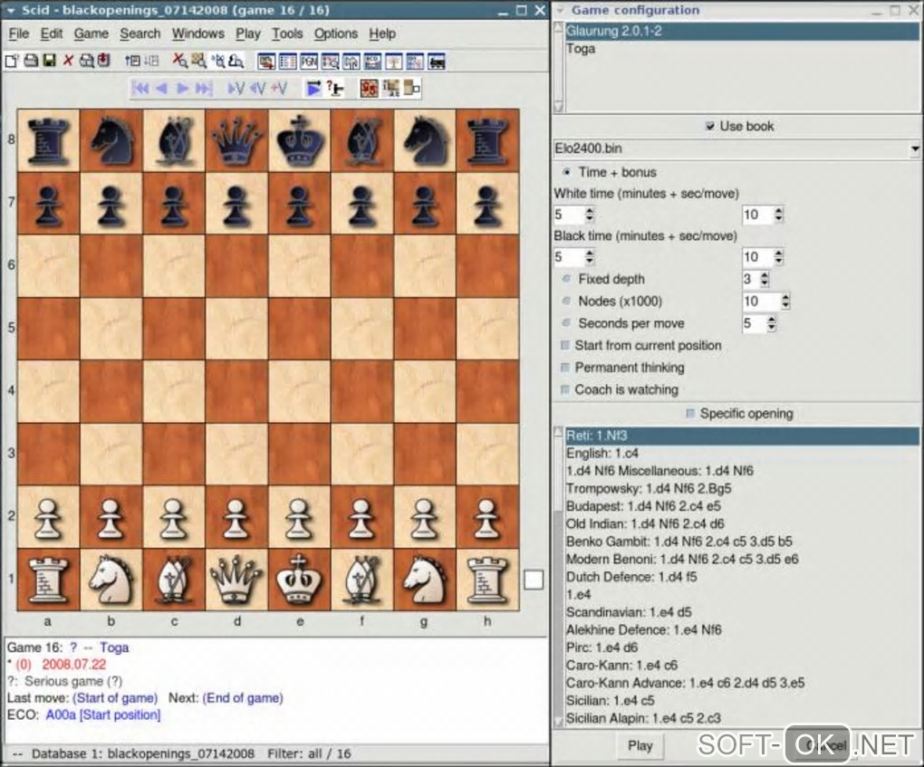Screen dimensions: 924x767
Task: Click the enter variation icon
Action: click(x=236, y=89)
